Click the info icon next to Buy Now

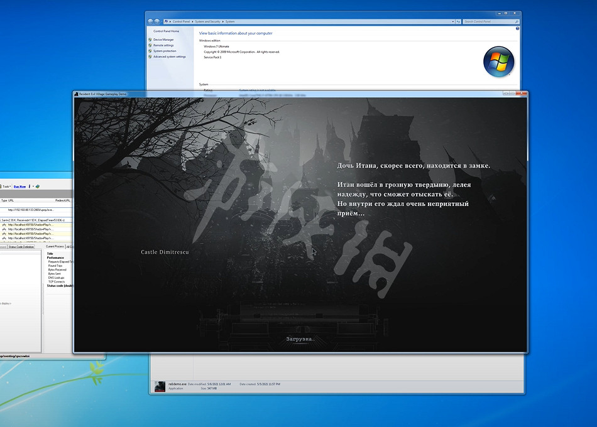(x=30, y=186)
